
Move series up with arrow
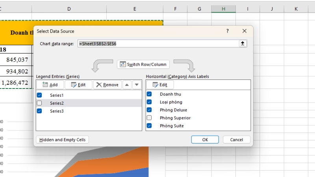coord(127,85)
